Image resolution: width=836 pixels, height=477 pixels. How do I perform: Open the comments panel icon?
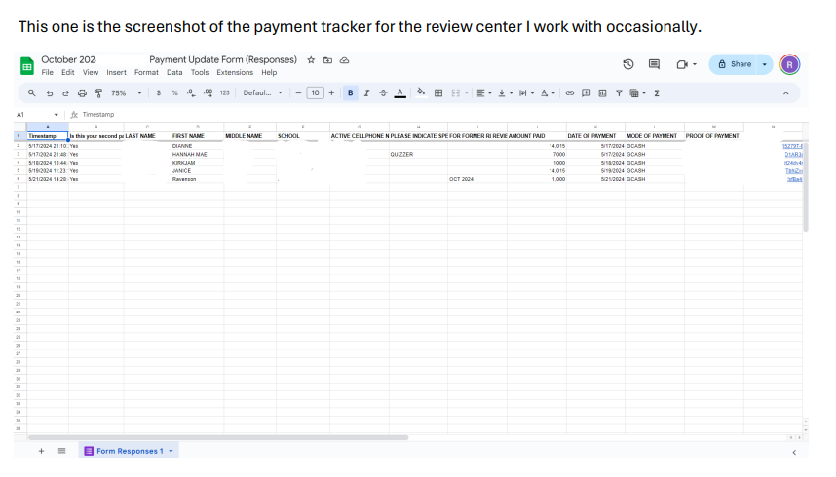654,64
